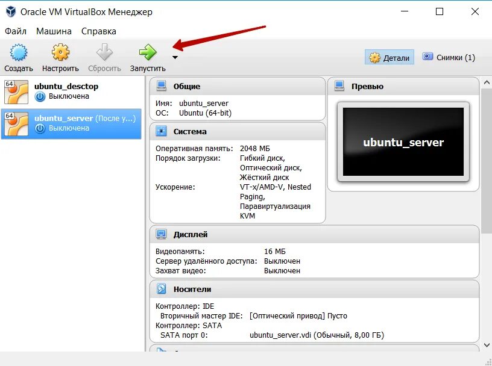
Task: Open Снимки (1) snapshots view
Action: pos(449,57)
